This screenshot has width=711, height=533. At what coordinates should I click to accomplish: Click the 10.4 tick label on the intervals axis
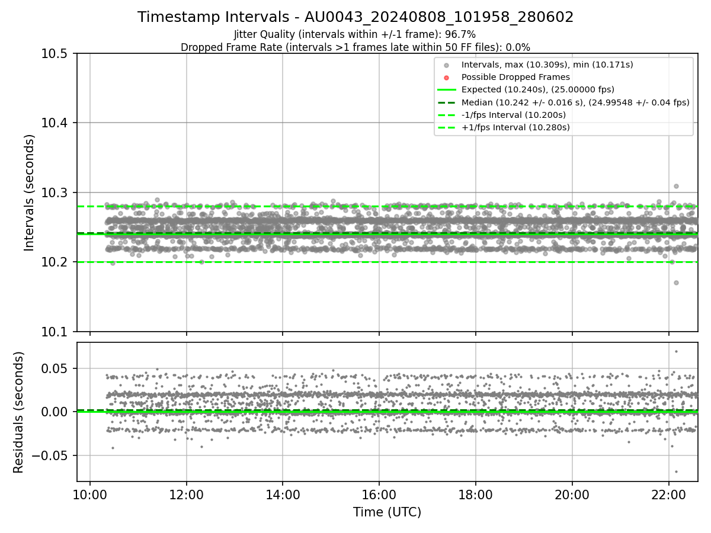pyautogui.click(x=56, y=123)
